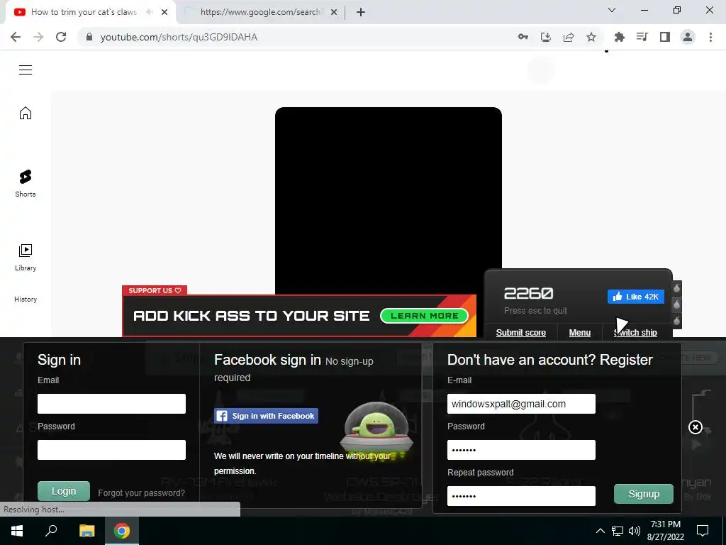
Task: Close the Google search tab
Action: click(x=334, y=12)
